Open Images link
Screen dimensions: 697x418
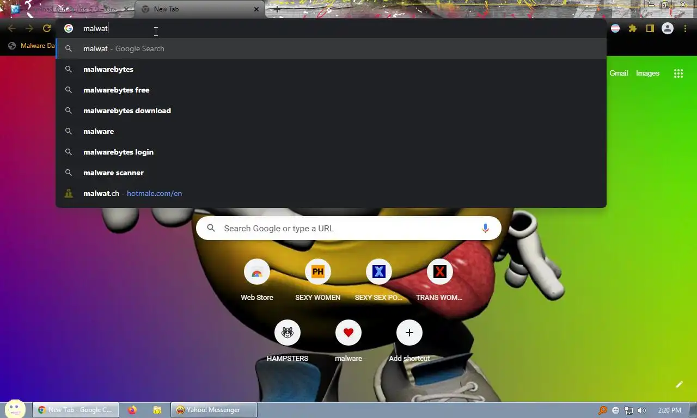[647, 73]
